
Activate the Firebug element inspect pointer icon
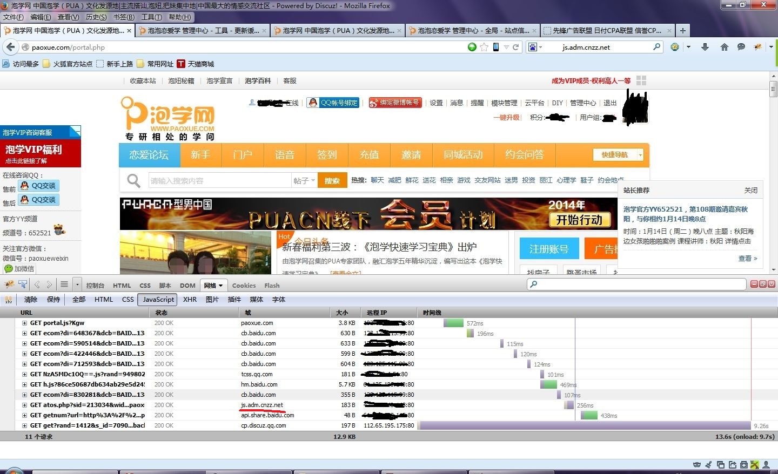click(23, 285)
